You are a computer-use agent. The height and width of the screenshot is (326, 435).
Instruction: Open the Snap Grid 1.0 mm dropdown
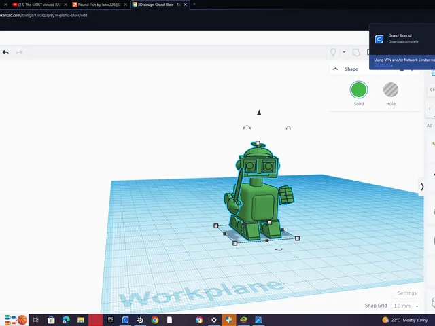coord(406,306)
